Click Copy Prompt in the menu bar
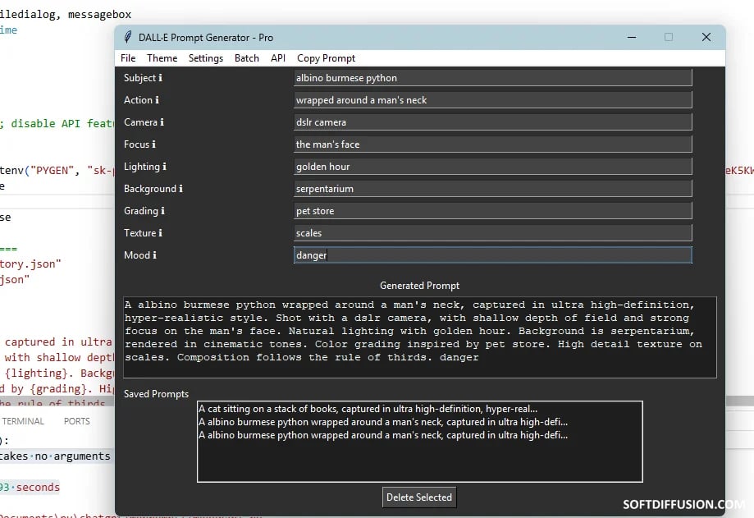 pyautogui.click(x=326, y=58)
